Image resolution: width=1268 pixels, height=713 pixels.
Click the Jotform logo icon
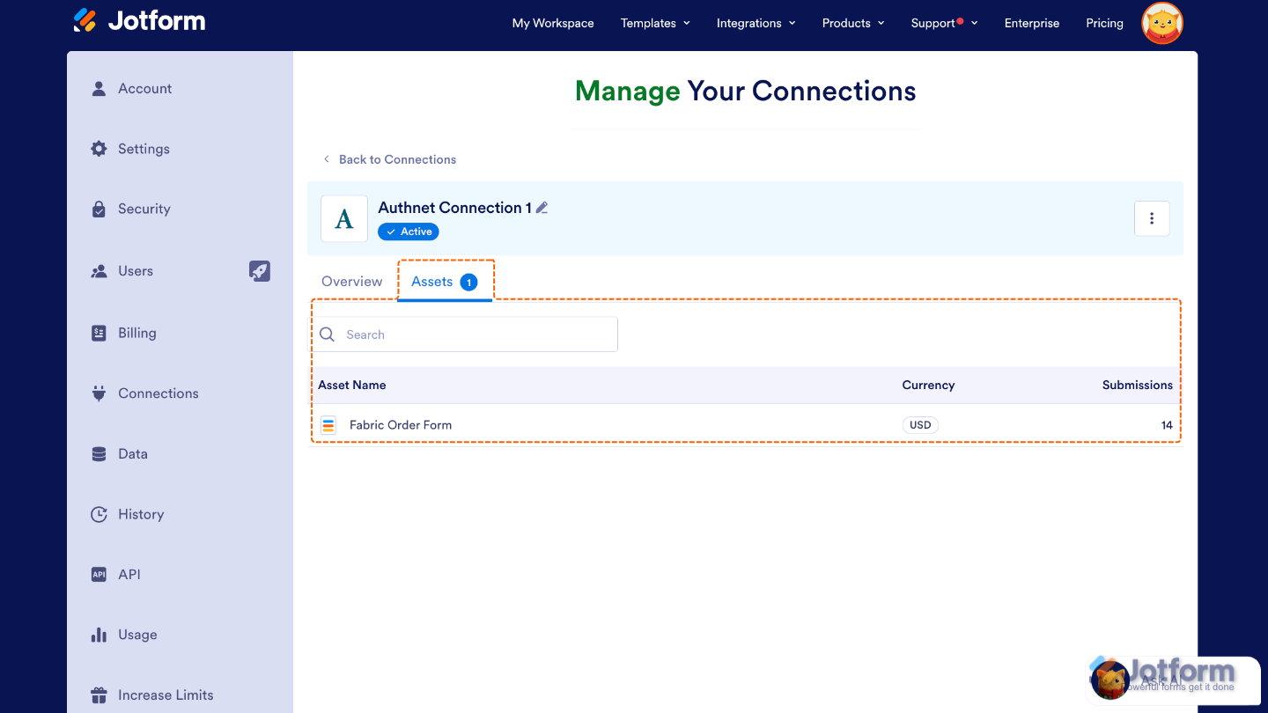(x=85, y=20)
